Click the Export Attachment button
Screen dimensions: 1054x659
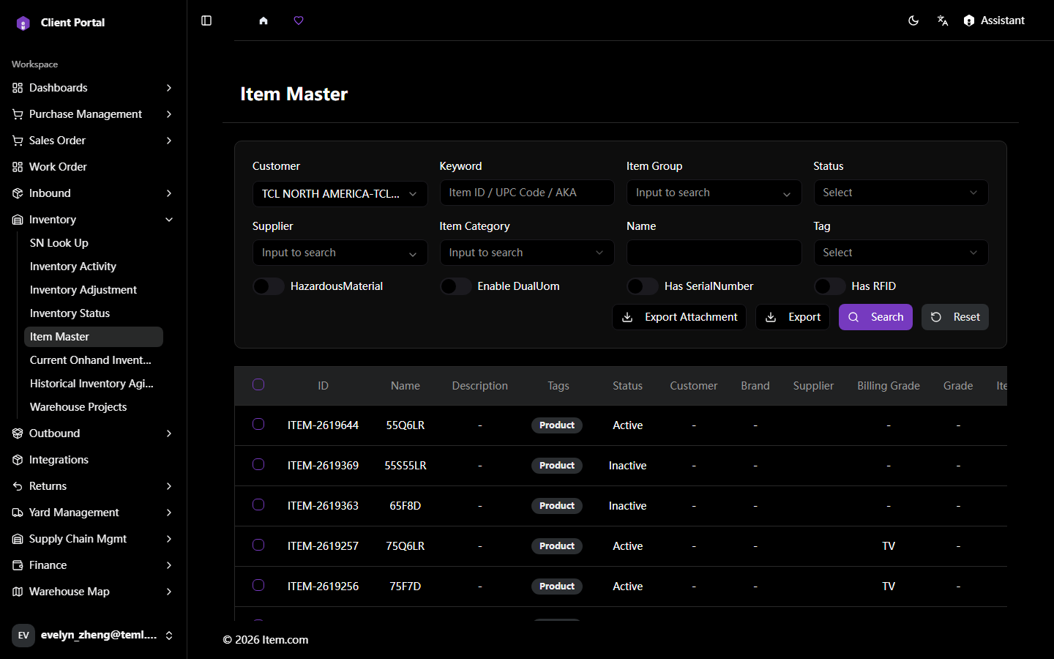click(679, 317)
